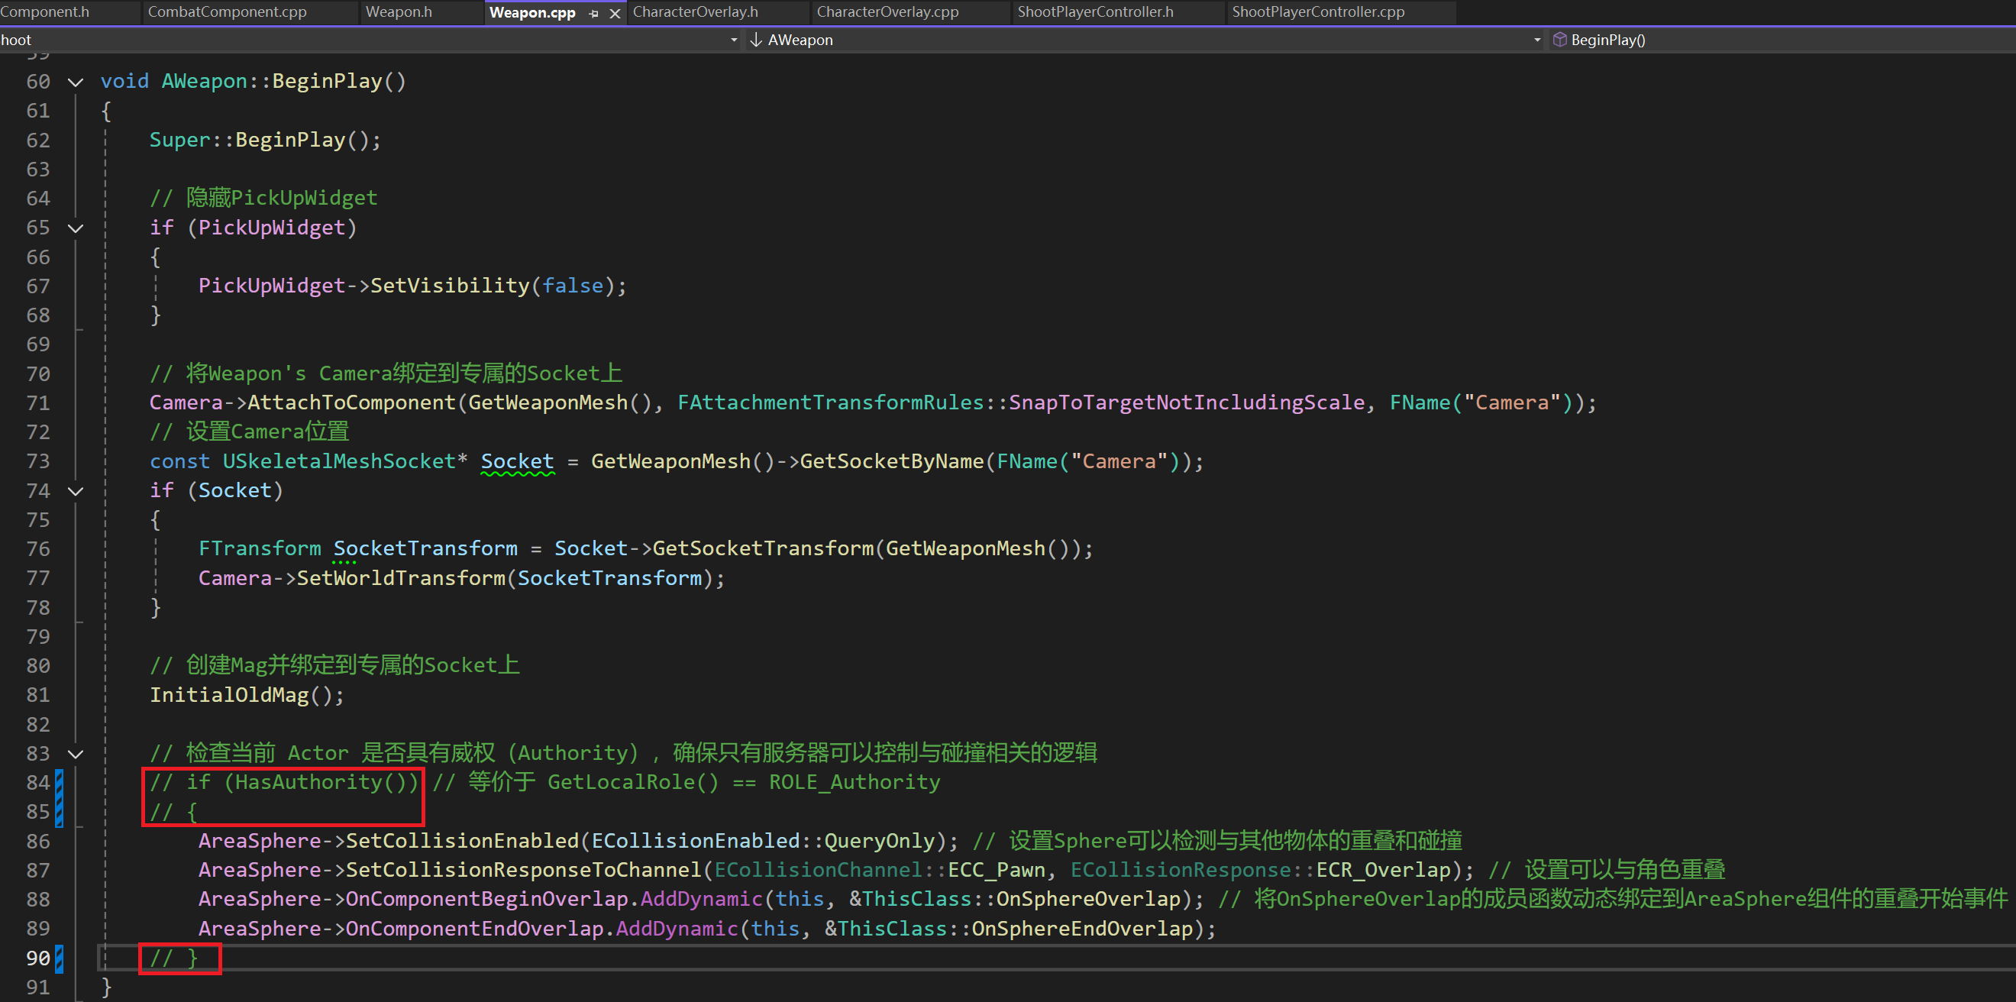Open the project scope dropdown
Image resolution: width=2016 pixels, height=1002 pixels.
(733, 40)
